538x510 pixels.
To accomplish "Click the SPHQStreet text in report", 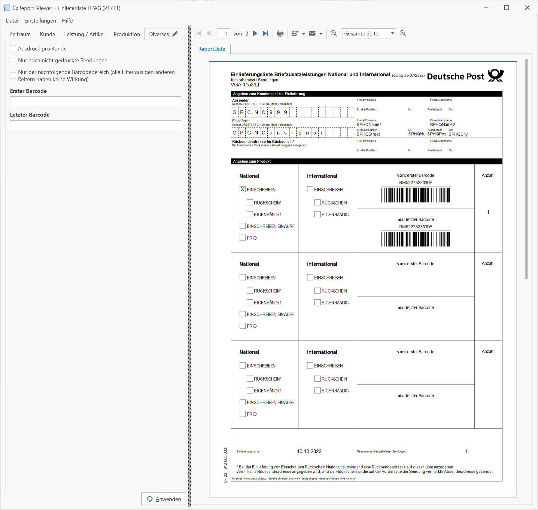I will (368, 134).
